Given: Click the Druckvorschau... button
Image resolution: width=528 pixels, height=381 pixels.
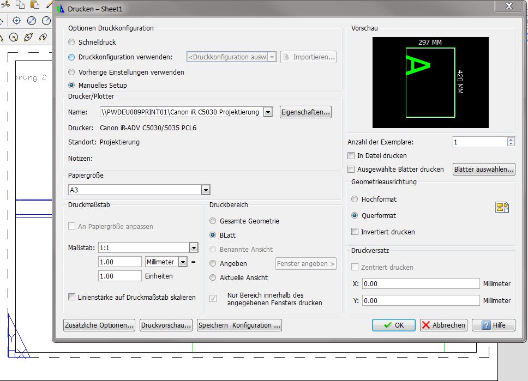Looking at the screenshot, I should pos(166,325).
